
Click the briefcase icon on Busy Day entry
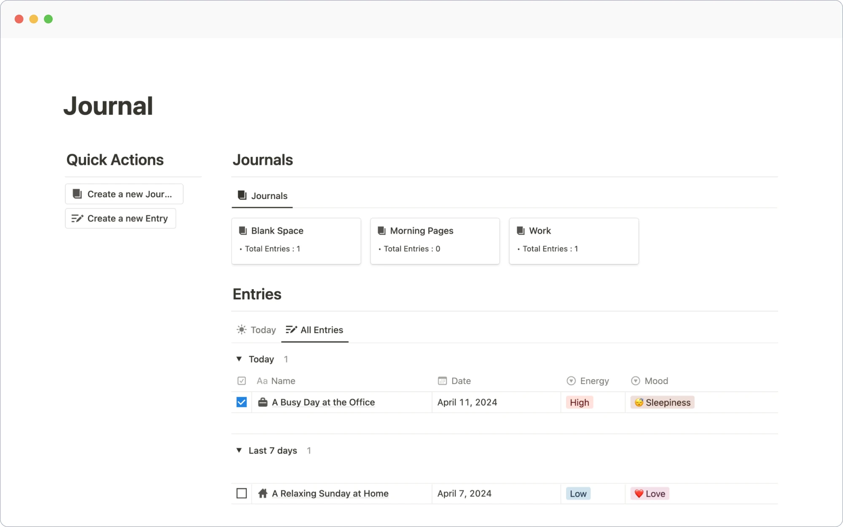[263, 402]
